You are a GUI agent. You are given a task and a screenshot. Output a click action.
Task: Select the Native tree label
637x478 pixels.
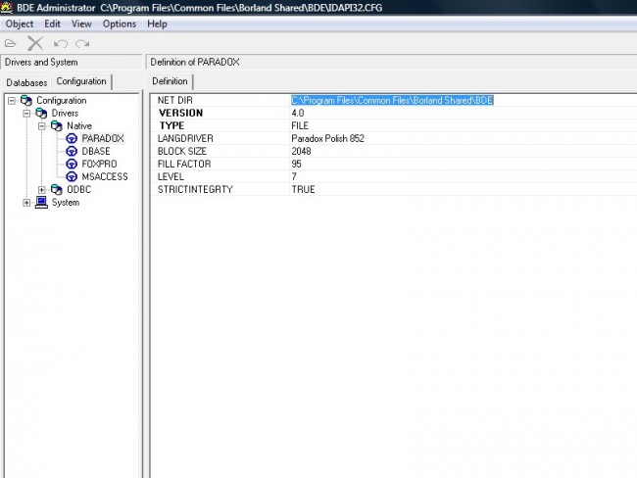[79, 126]
